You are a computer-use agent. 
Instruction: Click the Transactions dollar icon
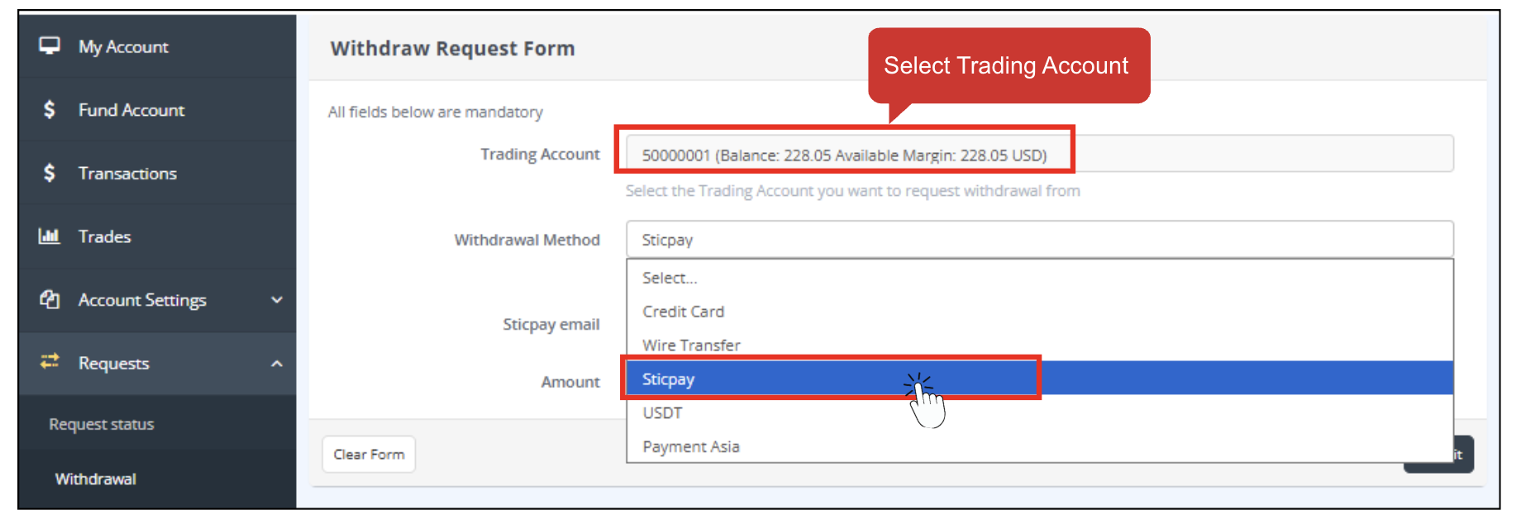click(50, 173)
